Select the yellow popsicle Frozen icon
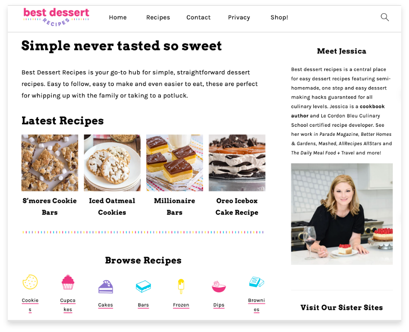409x332 pixels. click(181, 286)
